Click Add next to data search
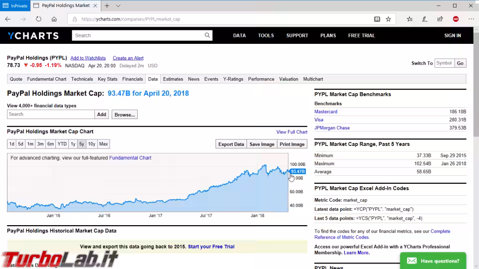This screenshot has height=269, width=479. pos(101,115)
